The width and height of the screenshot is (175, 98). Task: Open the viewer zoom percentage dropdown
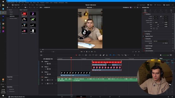pos(41,7)
